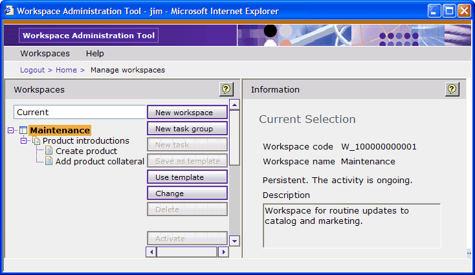The height and width of the screenshot is (275, 475).
Task: Click the Use template button
Action: [x=187, y=177]
